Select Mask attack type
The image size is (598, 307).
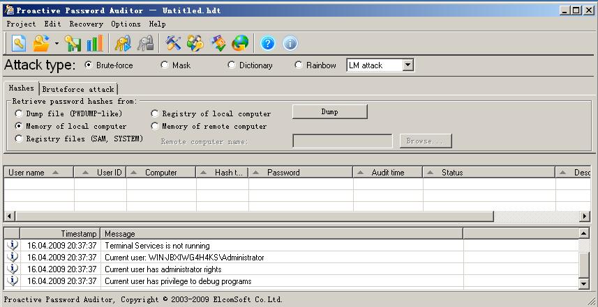coord(175,65)
